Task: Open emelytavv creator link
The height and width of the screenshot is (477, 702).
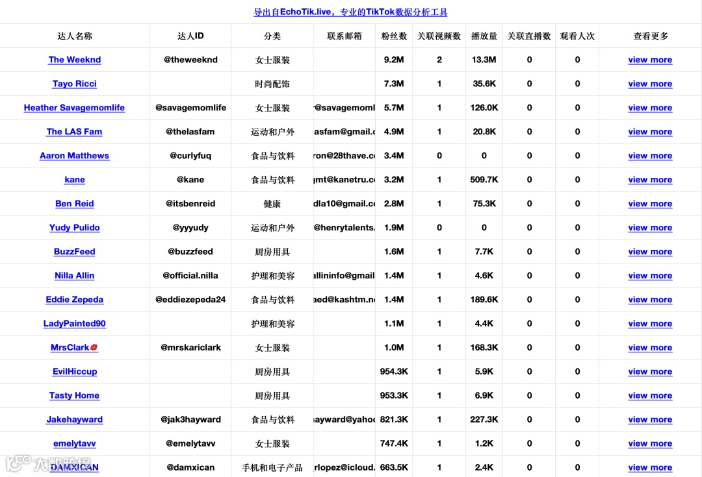Action: 74,443
